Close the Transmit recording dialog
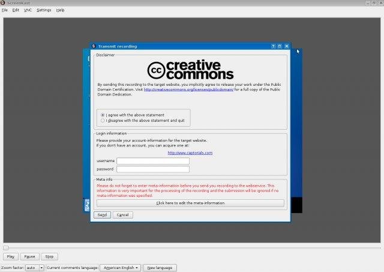The height and width of the screenshot is (272, 384). pos(287,46)
